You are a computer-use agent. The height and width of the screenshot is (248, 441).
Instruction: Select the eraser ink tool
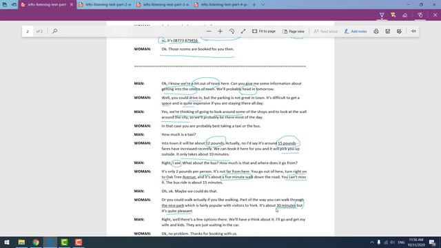point(405,15)
